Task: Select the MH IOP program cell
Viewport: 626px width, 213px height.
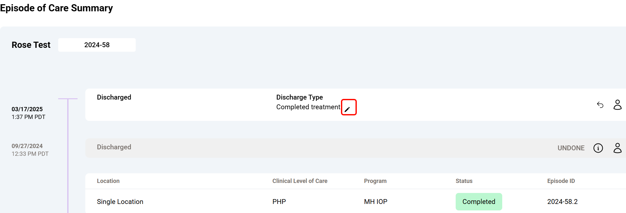Action: click(376, 202)
